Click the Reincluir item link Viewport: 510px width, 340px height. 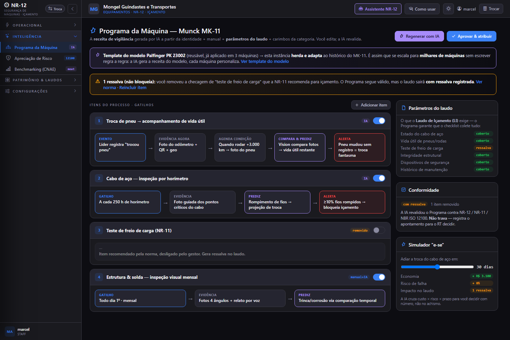[x=133, y=88]
